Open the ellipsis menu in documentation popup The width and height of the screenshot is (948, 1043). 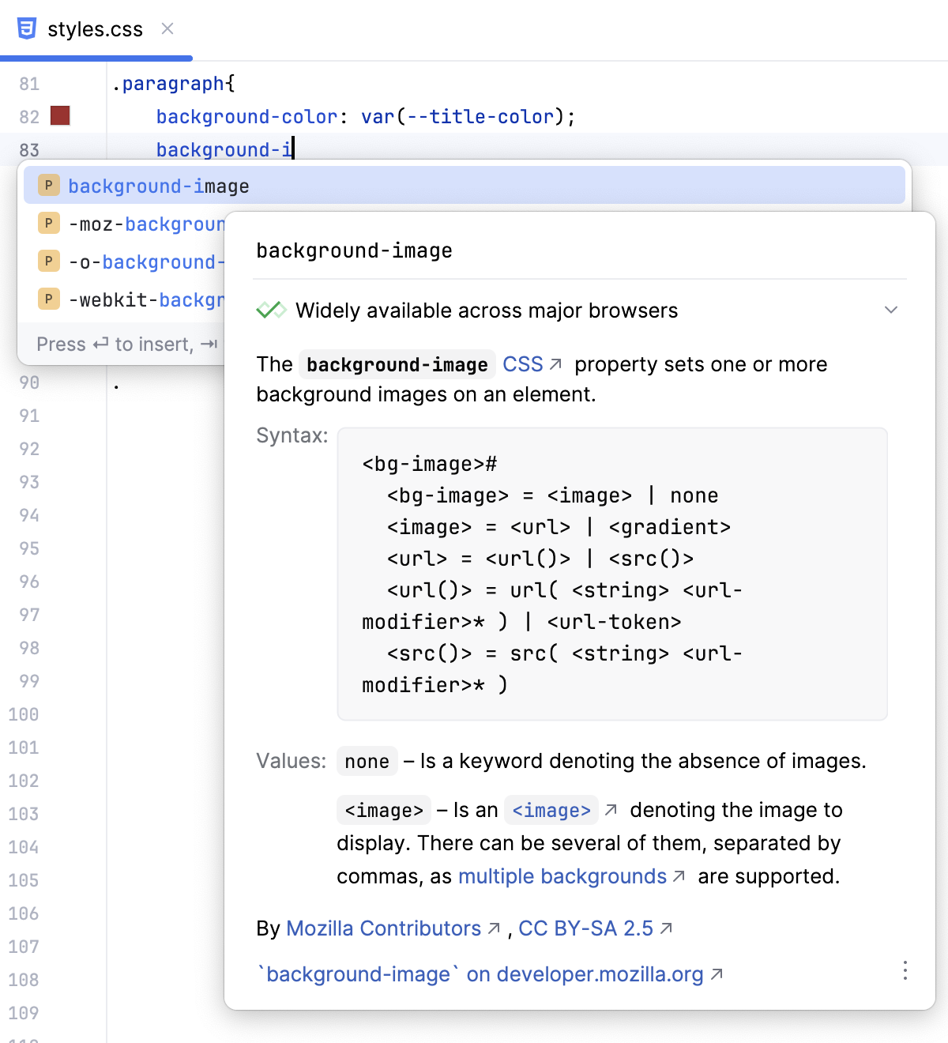click(x=905, y=970)
